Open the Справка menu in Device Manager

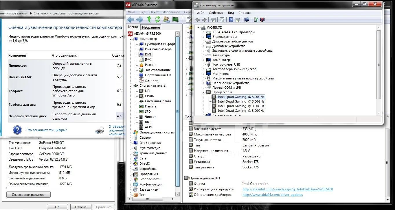pyautogui.click(x=245, y=13)
